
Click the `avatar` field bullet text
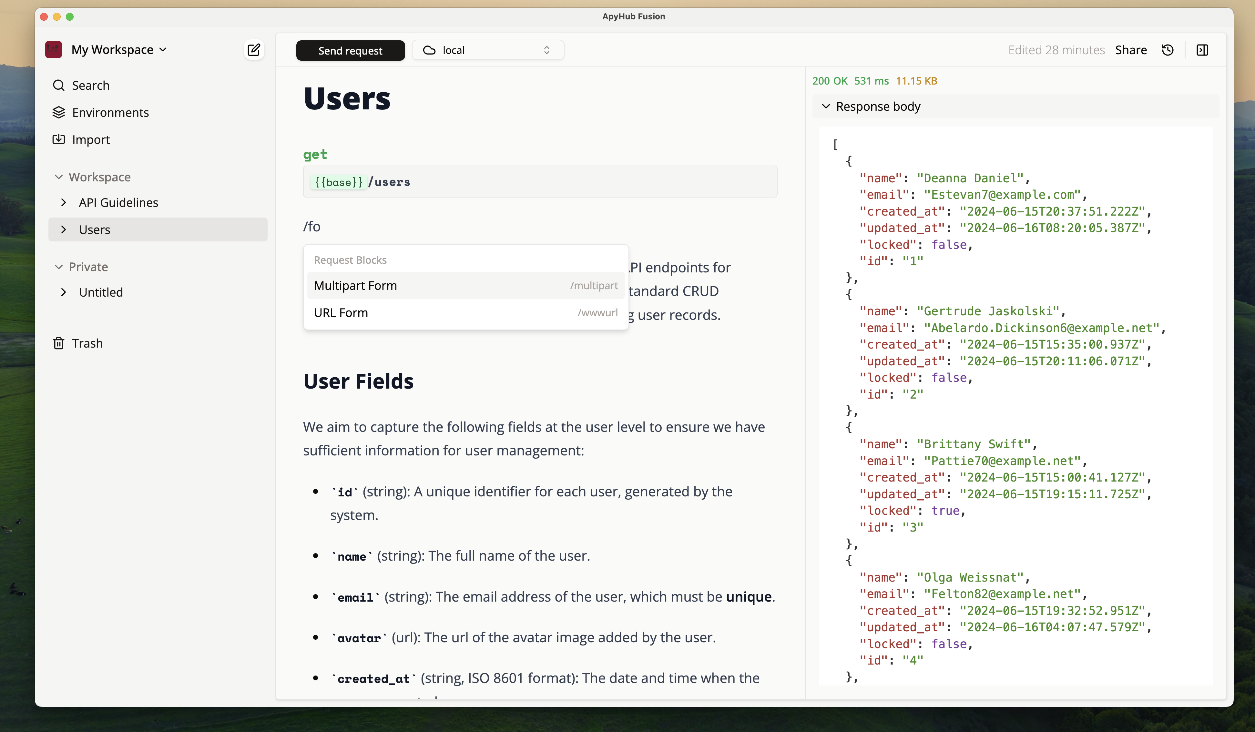tap(524, 637)
